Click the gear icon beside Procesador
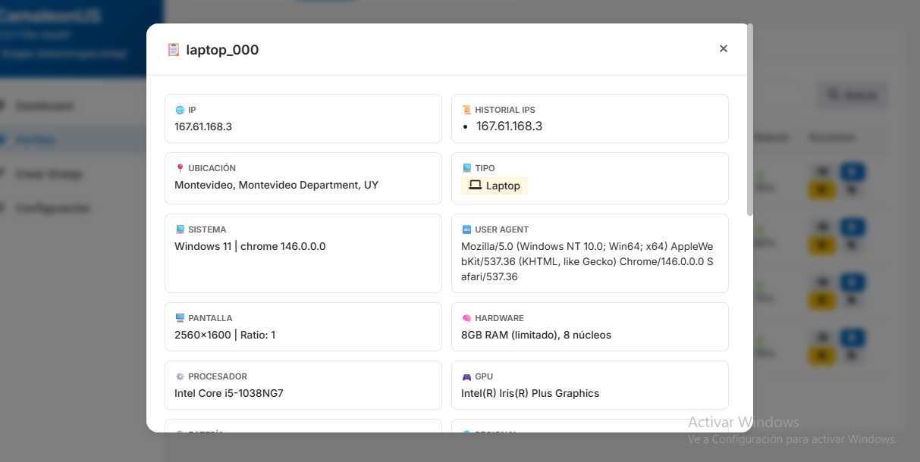The width and height of the screenshot is (920, 462). (x=180, y=376)
